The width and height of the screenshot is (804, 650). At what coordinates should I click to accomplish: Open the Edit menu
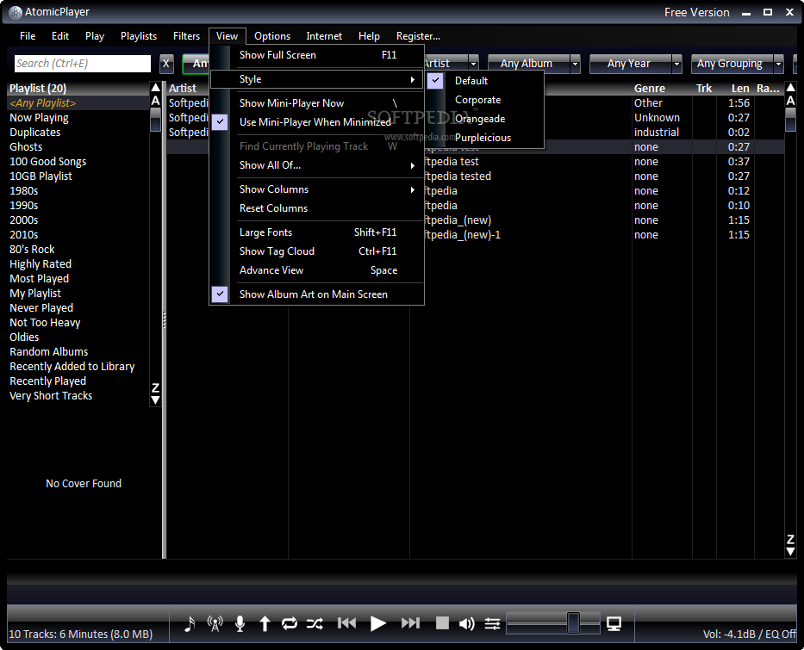(60, 36)
